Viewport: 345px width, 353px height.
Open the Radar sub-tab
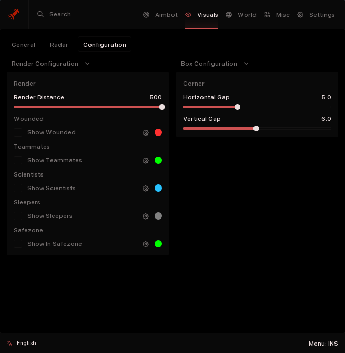(59, 45)
